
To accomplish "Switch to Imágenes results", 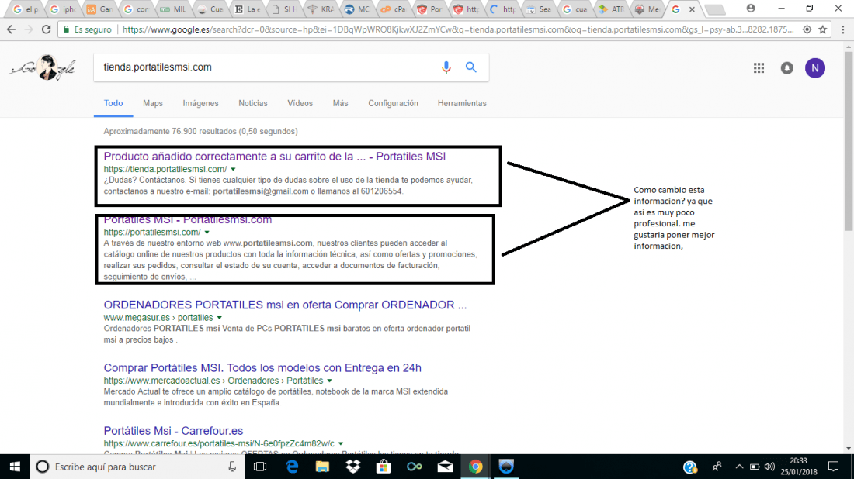I will point(200,103).
